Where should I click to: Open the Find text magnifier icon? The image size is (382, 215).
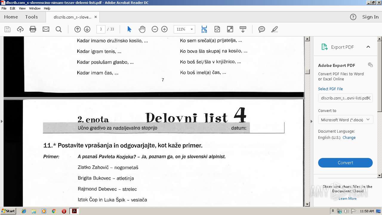pos(58,29)
